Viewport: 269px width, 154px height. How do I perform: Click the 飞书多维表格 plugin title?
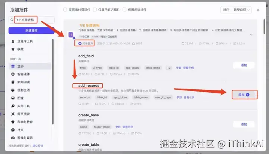(89, 25)
